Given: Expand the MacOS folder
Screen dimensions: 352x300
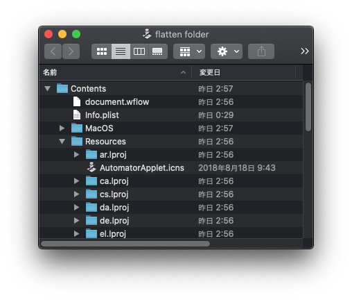Looking at the screenshot, I should coord(62,128).
